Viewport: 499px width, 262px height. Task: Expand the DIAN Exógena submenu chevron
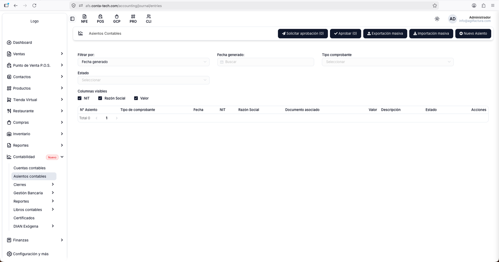(53, 226)
